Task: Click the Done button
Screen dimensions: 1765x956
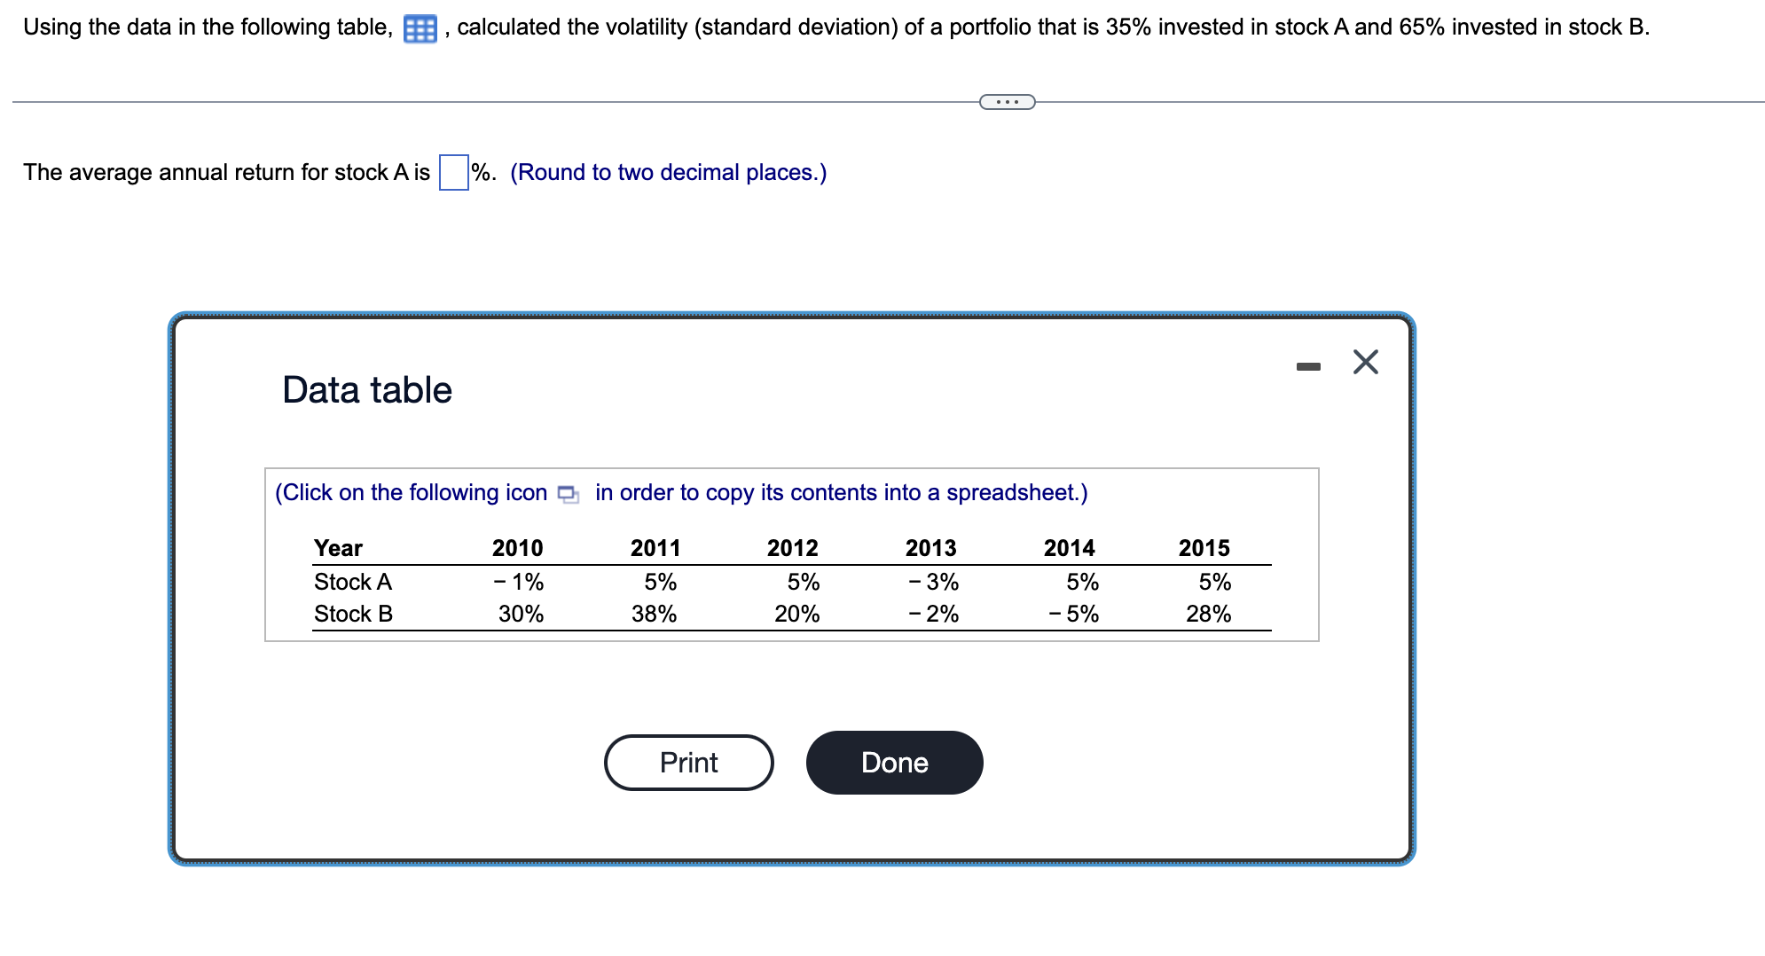Action: point(893,762)
